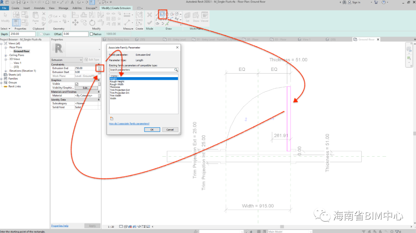Select the Rectangle draw tool
Screen dimensions: 416x233
click(163, 15)
